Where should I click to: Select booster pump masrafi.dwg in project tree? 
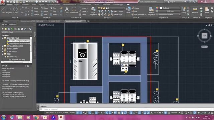coord(19,41)
